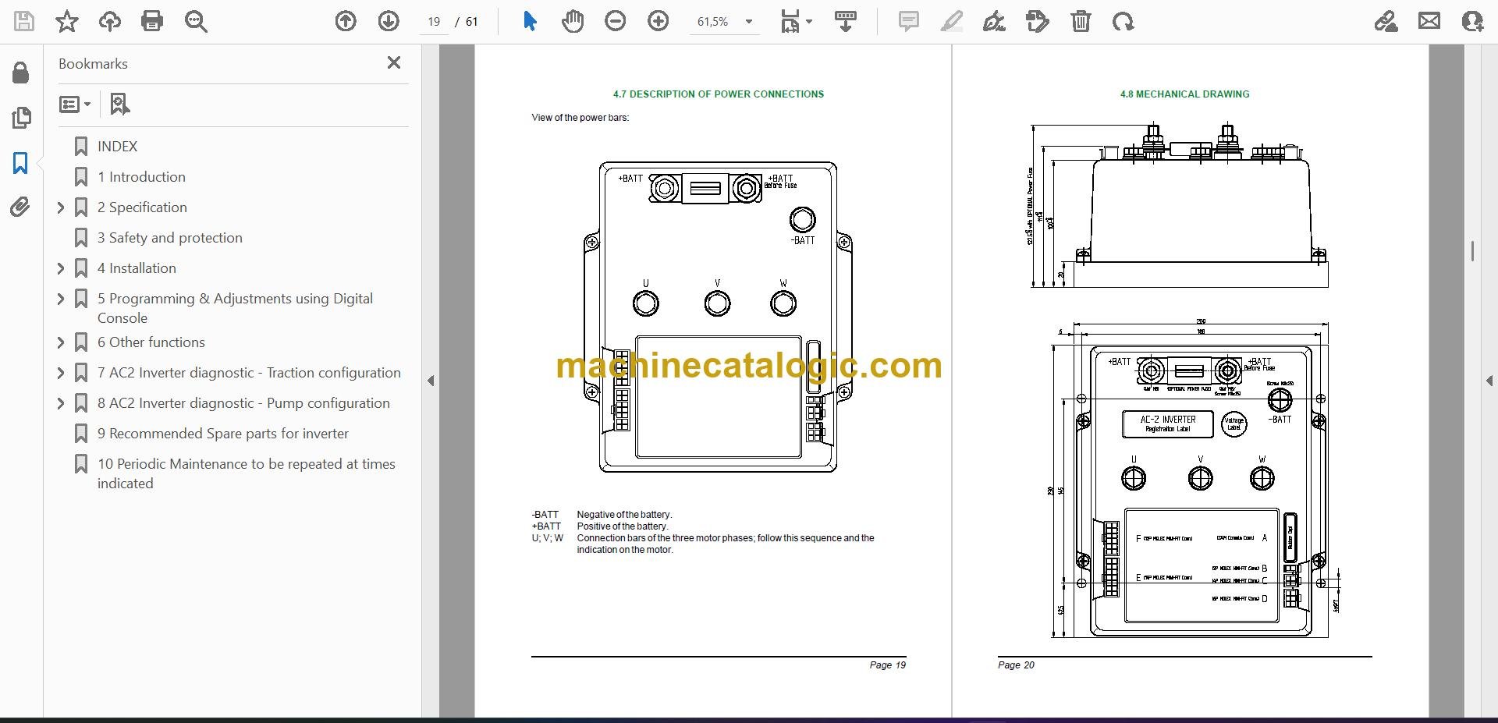Expand the 4 Installation bookmark
Screen dimensions: 1498x723
click(x=61, y=268)
